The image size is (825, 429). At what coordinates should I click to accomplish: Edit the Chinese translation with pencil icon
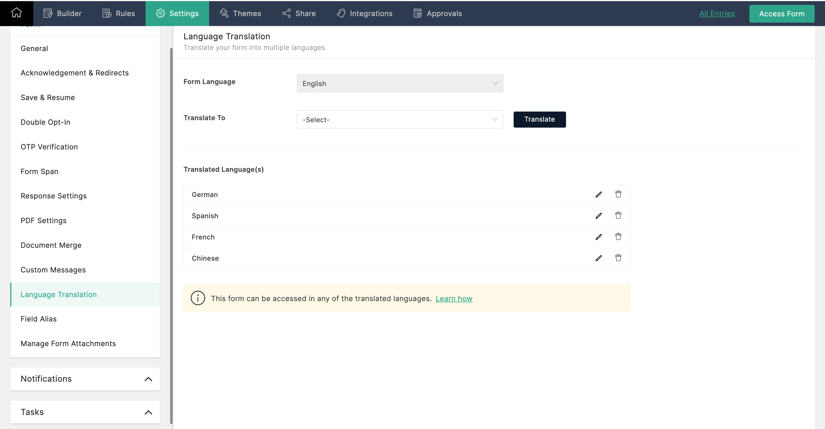click(598, 258)
